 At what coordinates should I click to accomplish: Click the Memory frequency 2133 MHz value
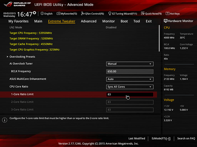(169, 79)
